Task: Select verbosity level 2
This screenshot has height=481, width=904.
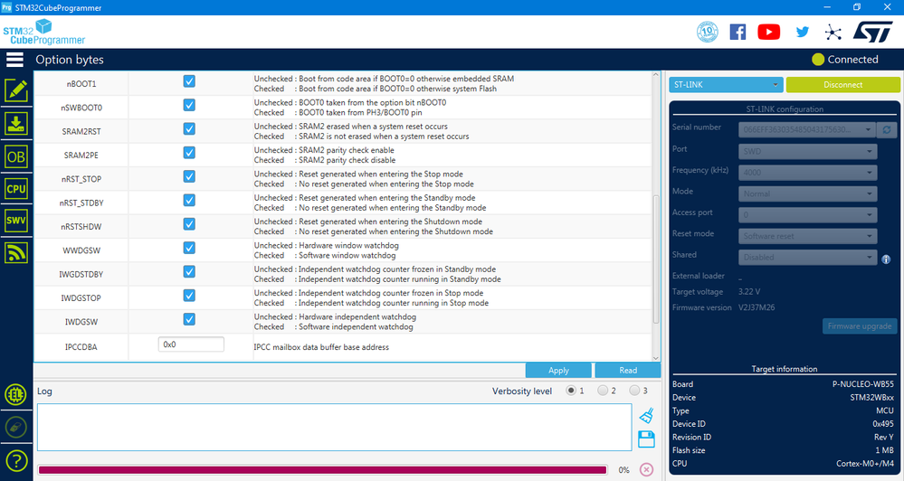Action: pyautogui.click(x=603, y=391)
